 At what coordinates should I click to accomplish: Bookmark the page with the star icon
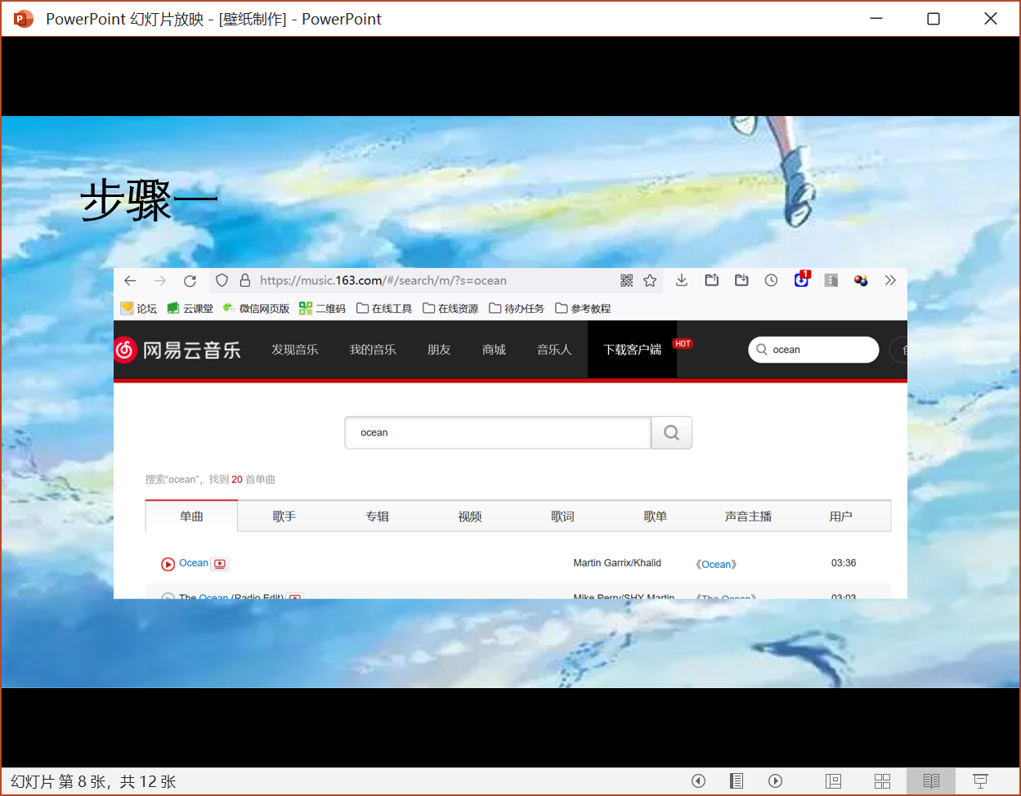point(650,280)
